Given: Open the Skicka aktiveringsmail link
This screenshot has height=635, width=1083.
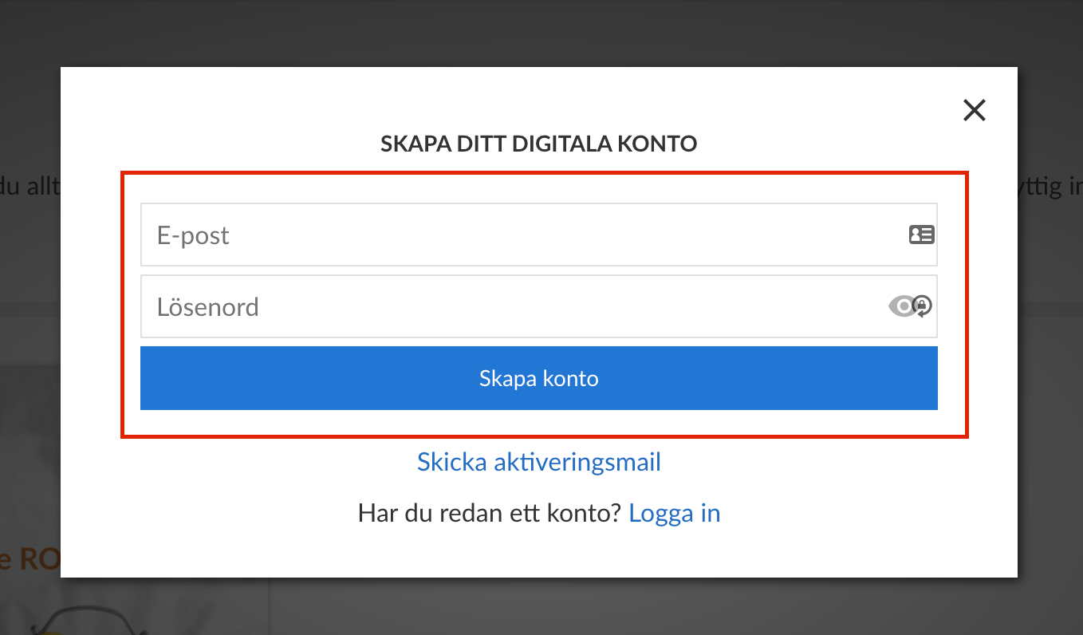Looking at the screenshot, I should pyautogui.click(x=538, y=462).
